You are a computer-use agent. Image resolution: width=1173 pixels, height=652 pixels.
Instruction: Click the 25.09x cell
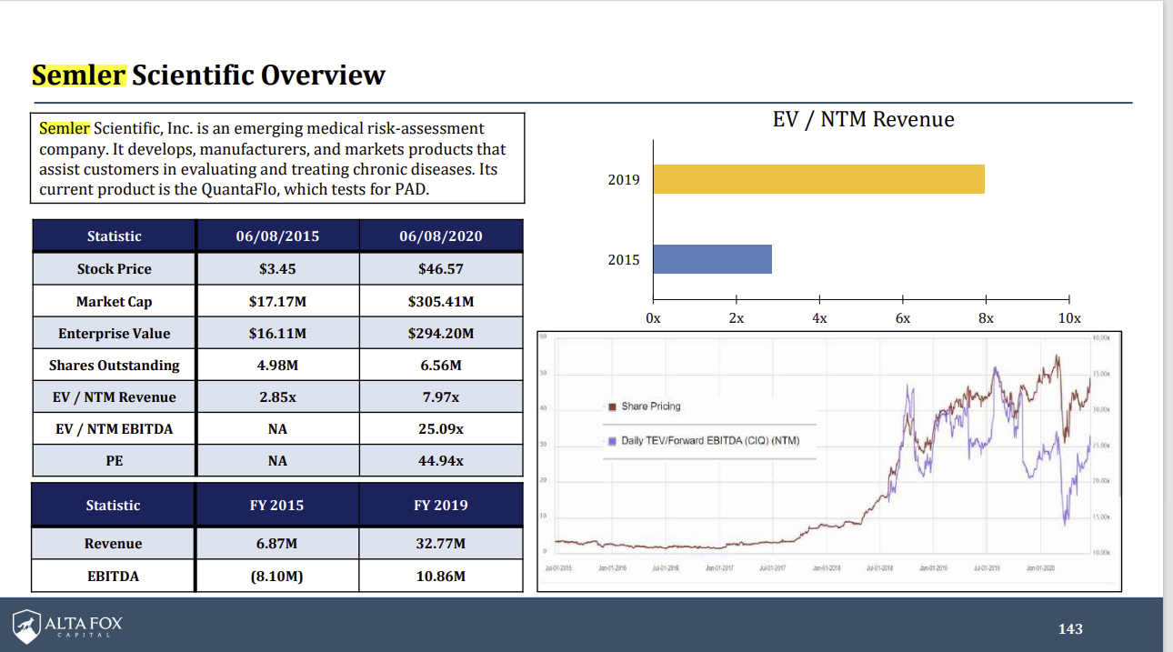[441, 428]
